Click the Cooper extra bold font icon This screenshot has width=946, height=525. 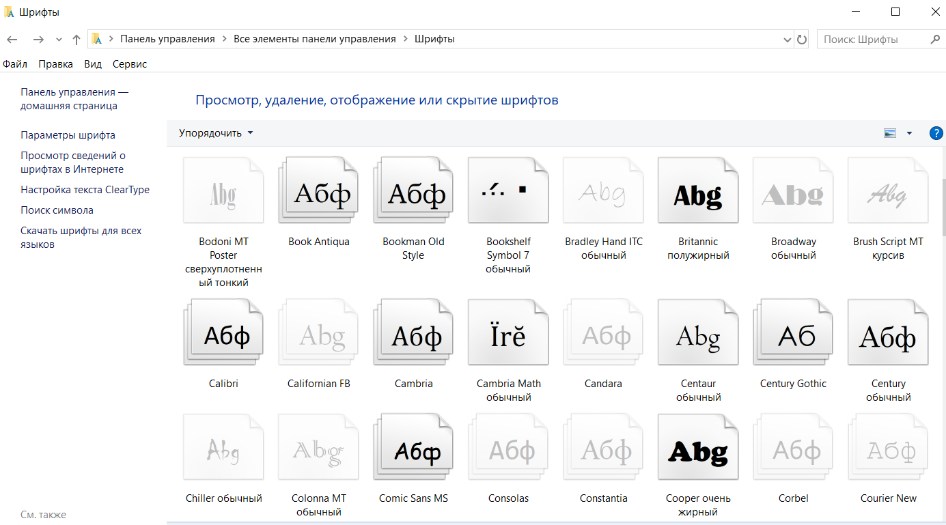click(698, 447)
